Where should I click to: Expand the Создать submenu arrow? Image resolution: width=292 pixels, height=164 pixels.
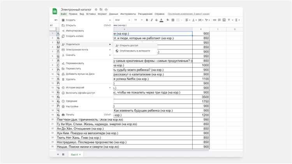tap(110, 20)
